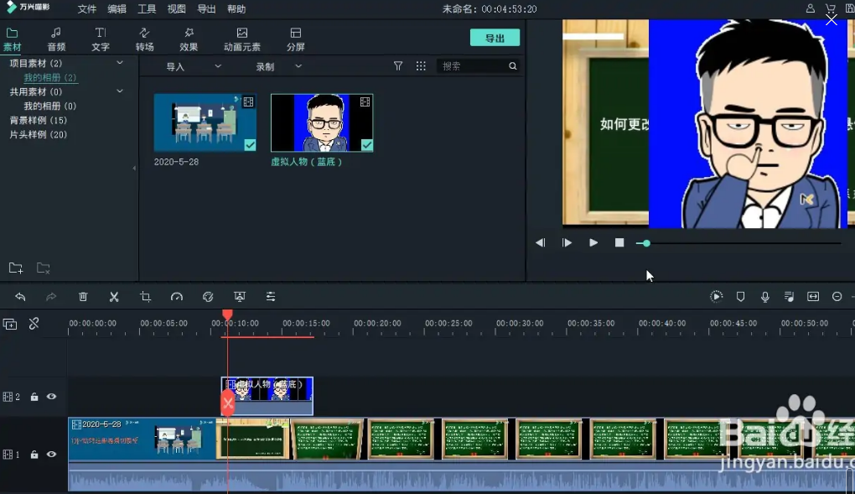Click the add new folder icon

(x=16, y=268)
